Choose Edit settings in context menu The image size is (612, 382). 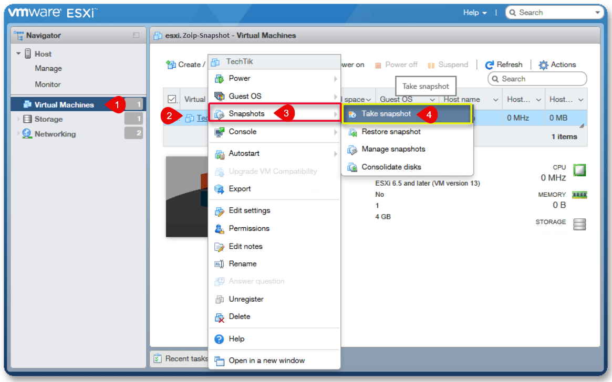pyautogui.click(x=274, y=210)
